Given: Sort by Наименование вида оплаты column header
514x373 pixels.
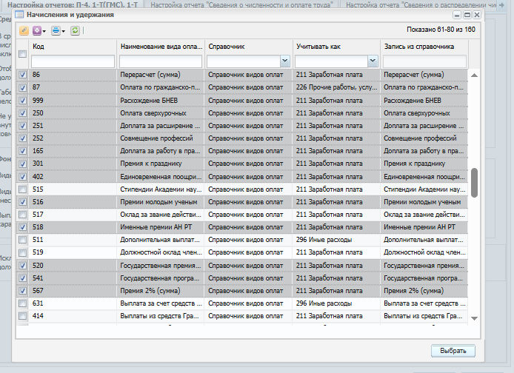Looking at the screenshot, I should pos(161,47).
